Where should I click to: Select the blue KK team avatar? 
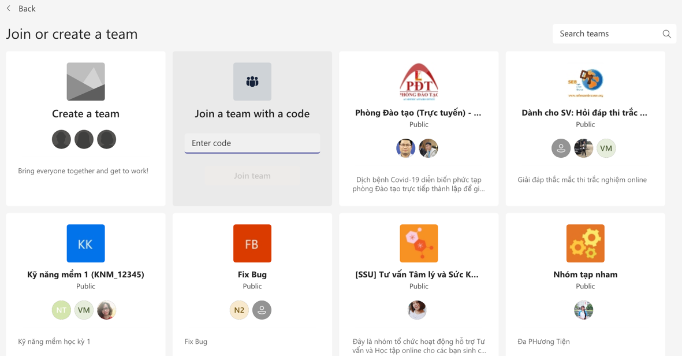point(85,243)
